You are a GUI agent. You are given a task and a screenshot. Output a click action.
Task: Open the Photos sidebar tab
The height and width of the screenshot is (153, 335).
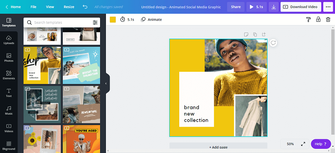coord(9,58)
